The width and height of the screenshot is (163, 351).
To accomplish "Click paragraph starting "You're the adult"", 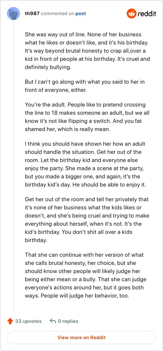I will (x=87, y=117).
